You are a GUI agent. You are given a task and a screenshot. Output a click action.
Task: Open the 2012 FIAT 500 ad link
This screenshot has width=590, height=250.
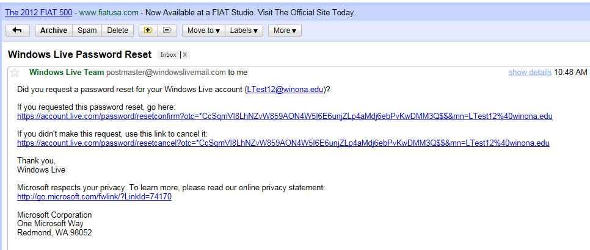40,12
